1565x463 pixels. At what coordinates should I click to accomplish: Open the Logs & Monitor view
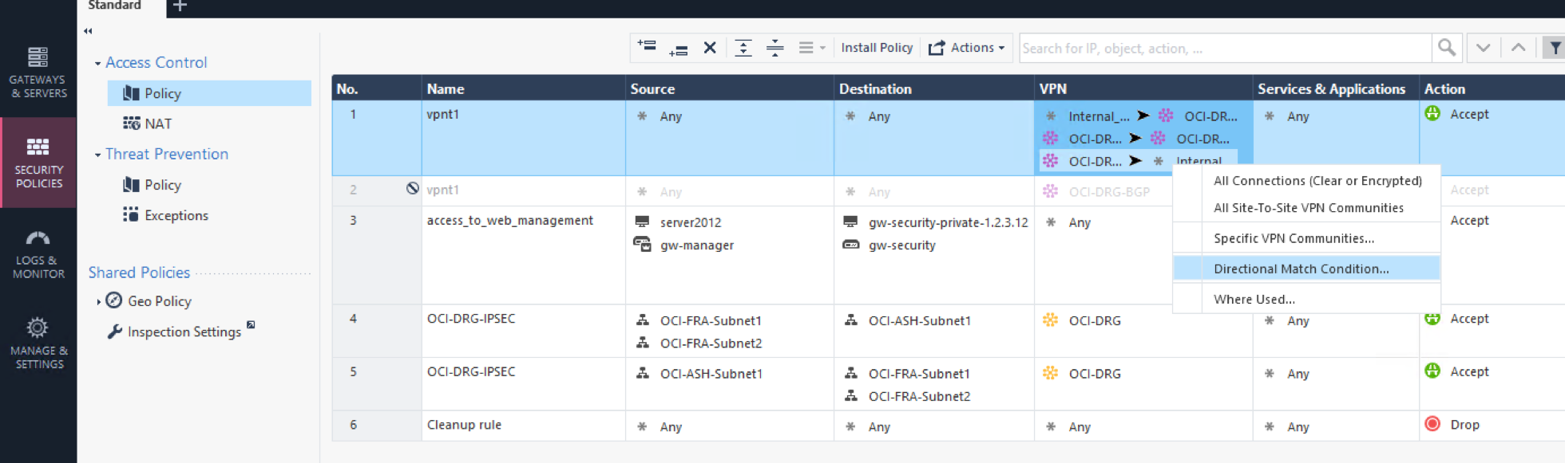point(38,254)
